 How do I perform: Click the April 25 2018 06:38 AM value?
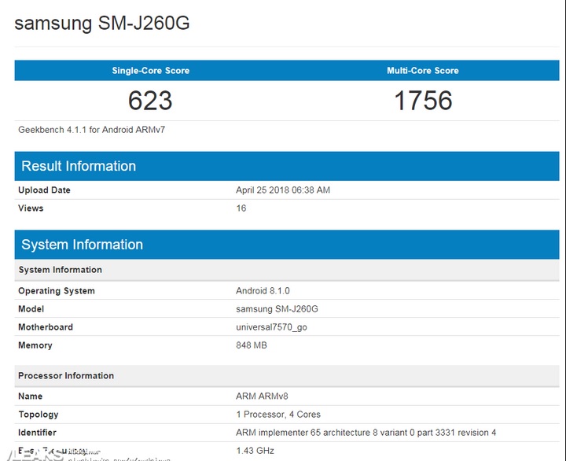[x=283, y=190]
